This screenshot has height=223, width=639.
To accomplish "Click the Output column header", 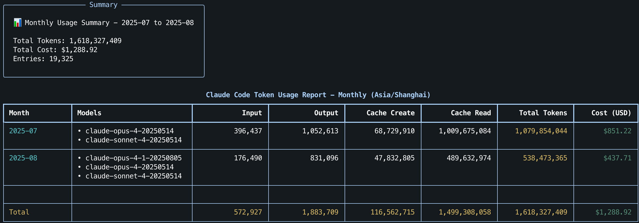I will [326, 113].
